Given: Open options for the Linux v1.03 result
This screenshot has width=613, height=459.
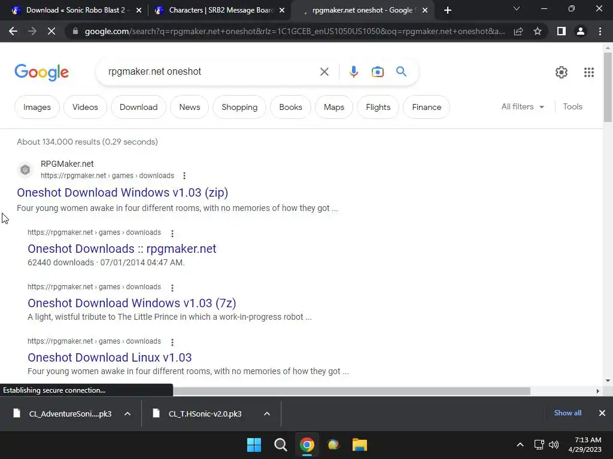Looking at the screenshot, I should pos(172,342).
